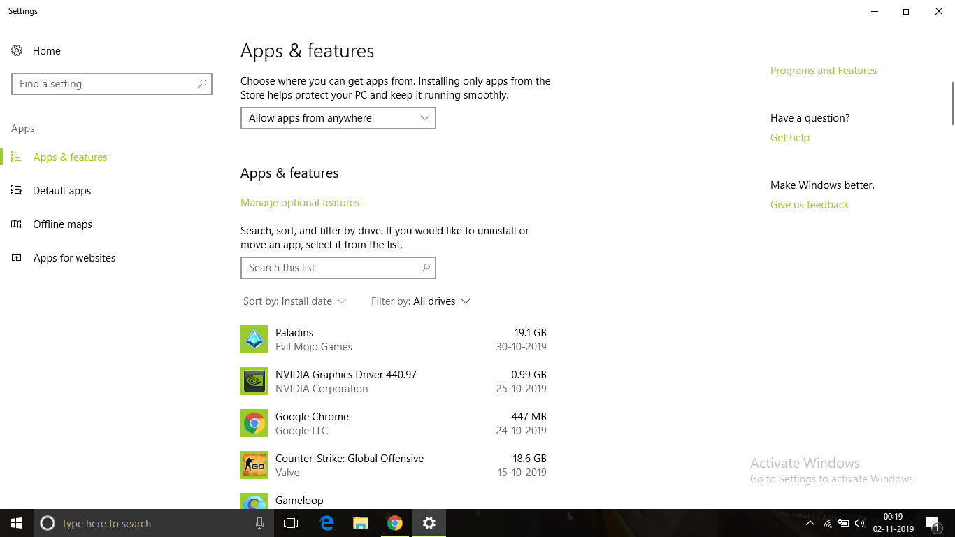Click the Home gear icon
955x537 pixels.
pos(17,51)
